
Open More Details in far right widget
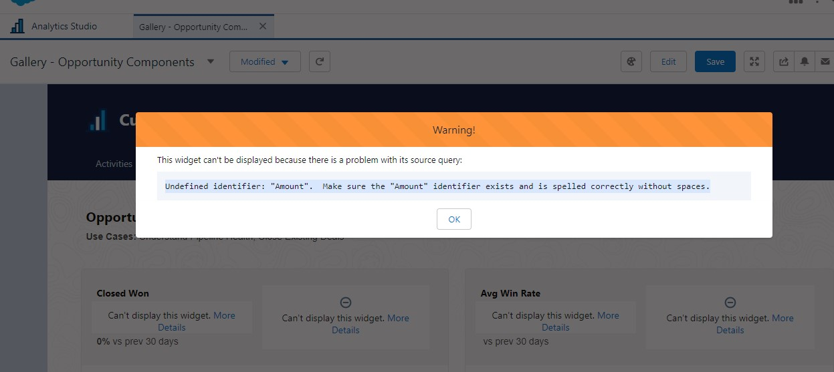point(755,324)
